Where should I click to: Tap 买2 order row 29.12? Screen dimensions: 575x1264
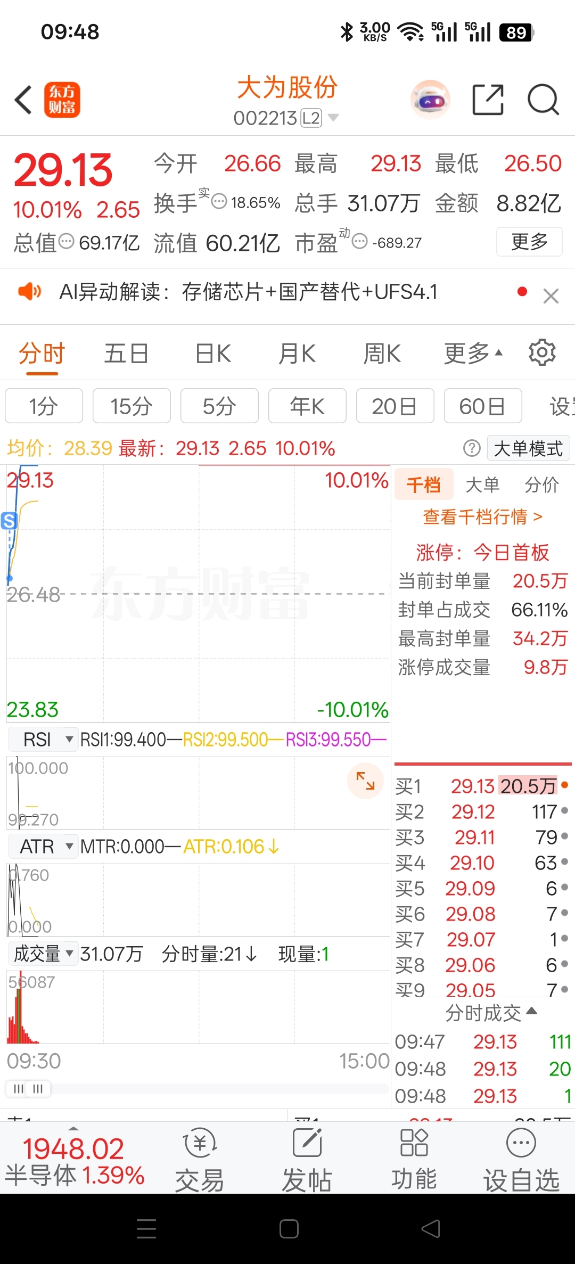tap(482, 811)
